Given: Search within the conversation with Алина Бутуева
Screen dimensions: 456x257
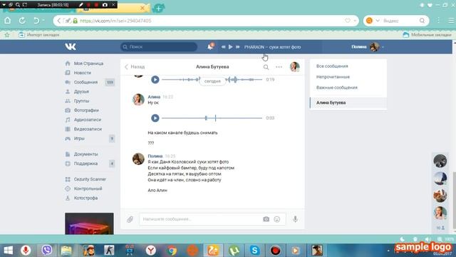Looking at the screenshot, I should click(x=266, y=67).
